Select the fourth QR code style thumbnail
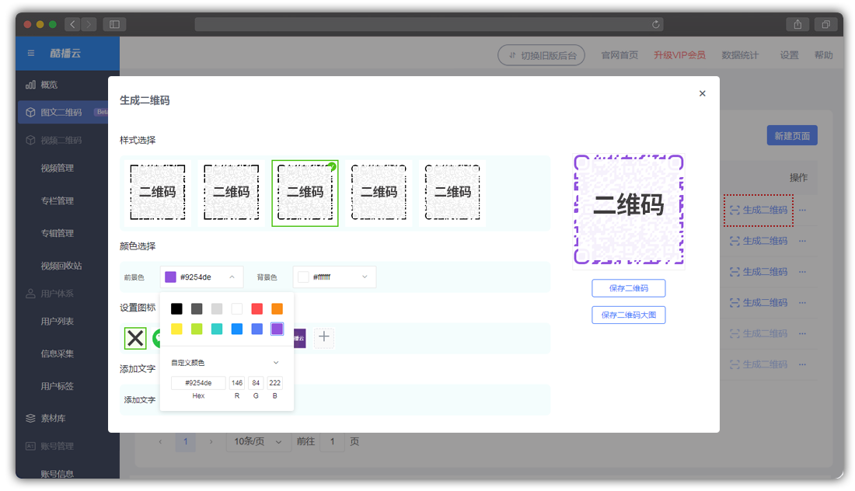This screenshot has height=491, width=855. click(379, 193)
